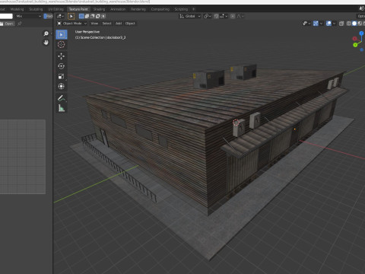Click the red X axis gizmo ball
The image size is (365, 274).
354,39
